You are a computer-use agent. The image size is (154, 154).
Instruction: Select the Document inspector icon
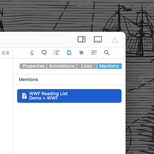[69, 53]
